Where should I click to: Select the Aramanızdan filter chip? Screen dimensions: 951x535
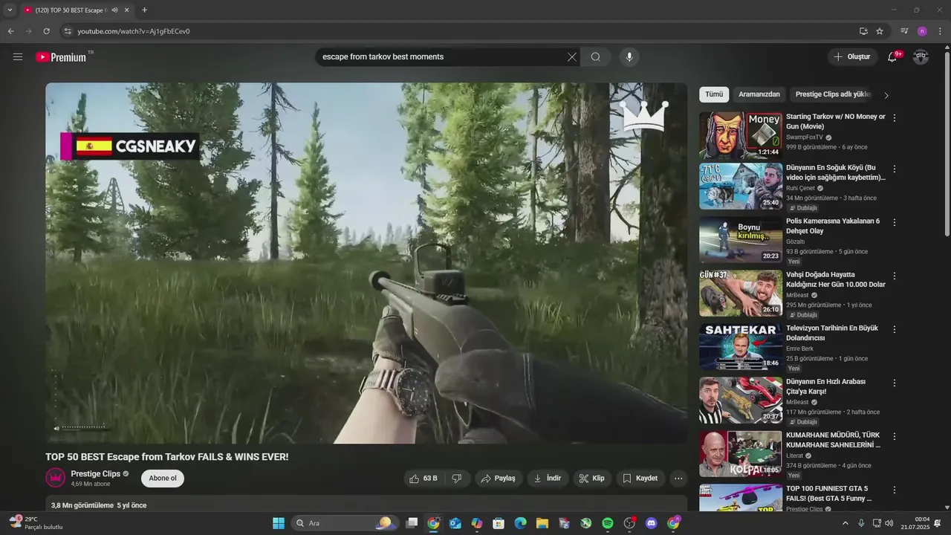click(x=759, y=94)
